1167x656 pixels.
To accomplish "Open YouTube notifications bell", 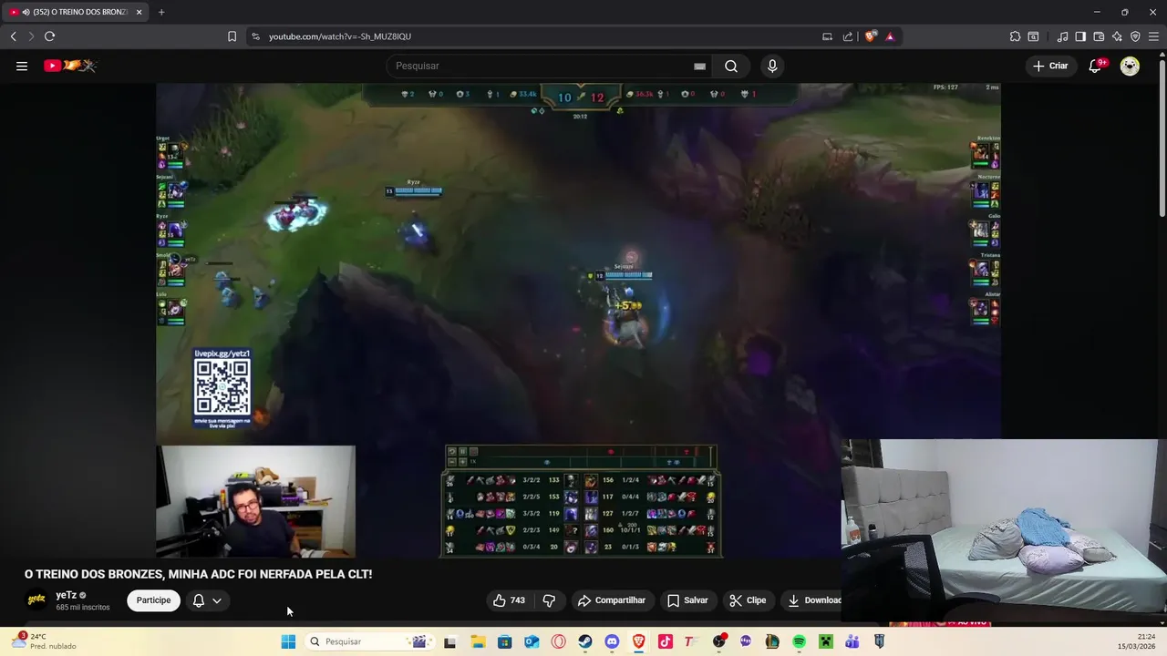I will 1096,66.
